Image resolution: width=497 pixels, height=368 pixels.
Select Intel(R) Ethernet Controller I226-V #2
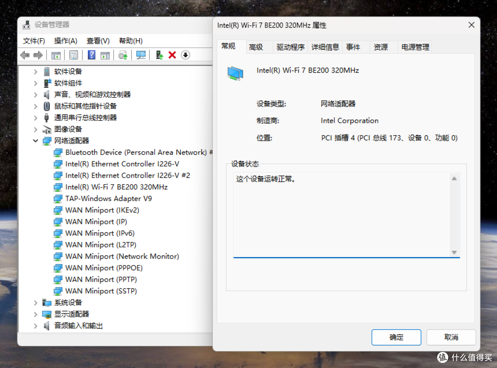coord(128,176)
